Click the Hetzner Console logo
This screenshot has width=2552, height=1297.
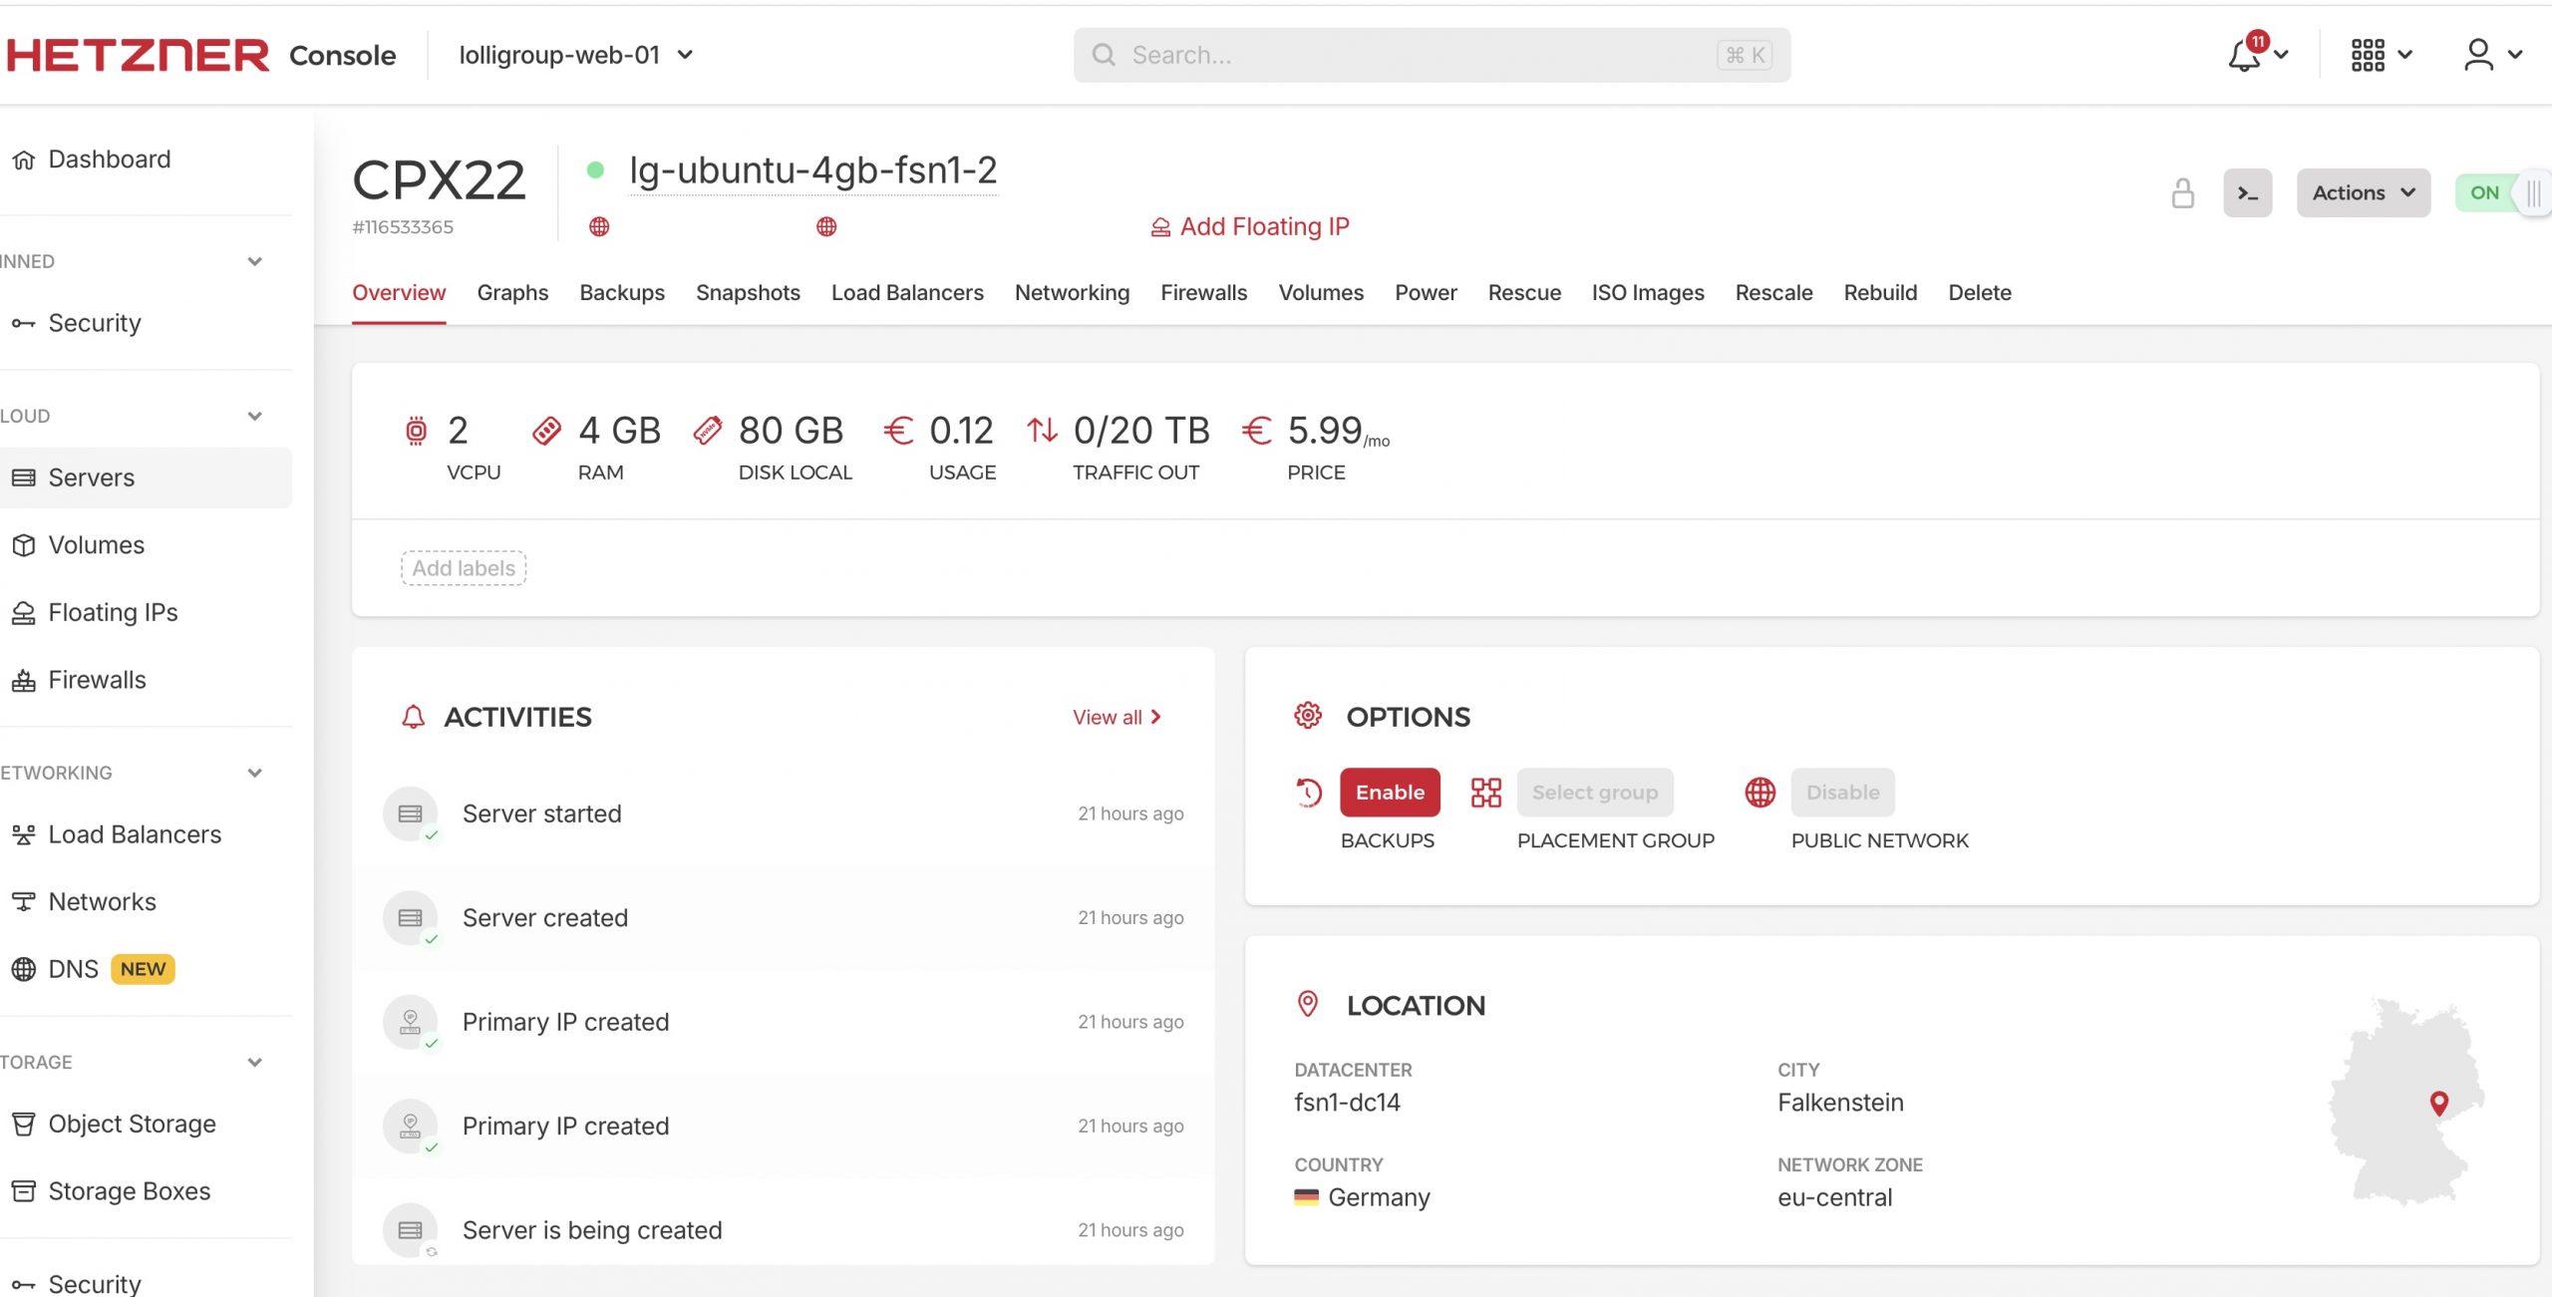click(201, 55)
